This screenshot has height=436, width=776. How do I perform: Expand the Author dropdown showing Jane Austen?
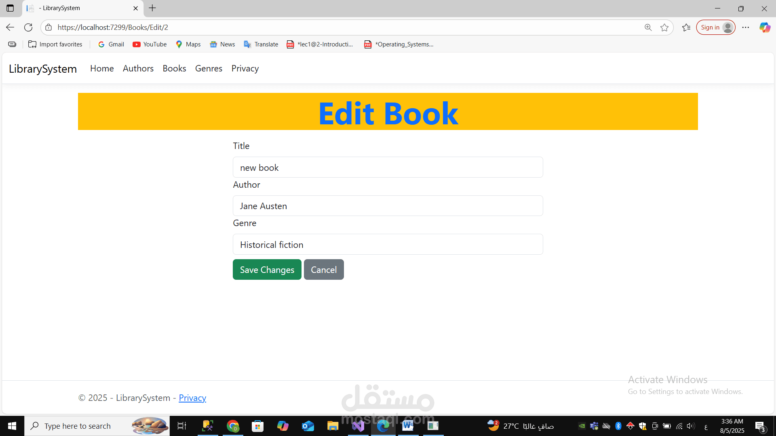click(x=388, y=206)
